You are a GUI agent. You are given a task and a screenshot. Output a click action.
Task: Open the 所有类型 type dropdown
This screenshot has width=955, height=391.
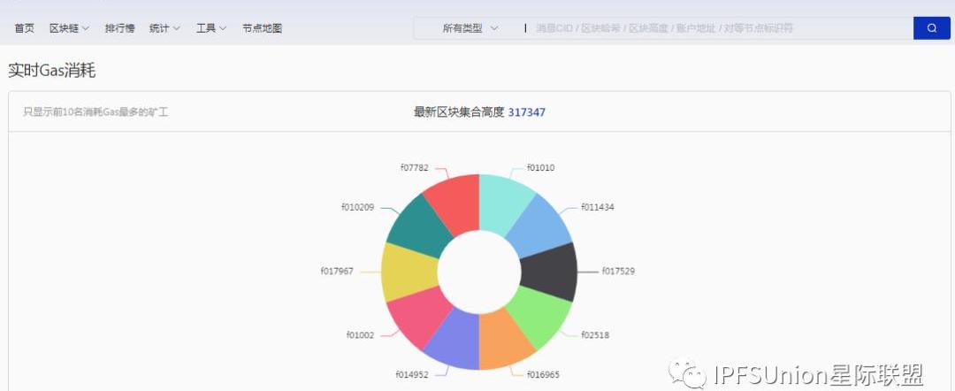[x=470, y=28]
